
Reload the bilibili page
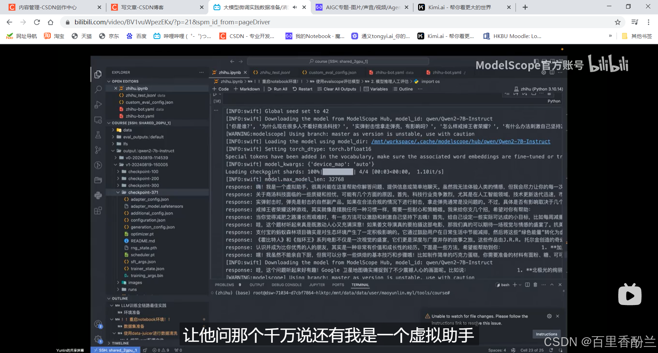point(37,22)
